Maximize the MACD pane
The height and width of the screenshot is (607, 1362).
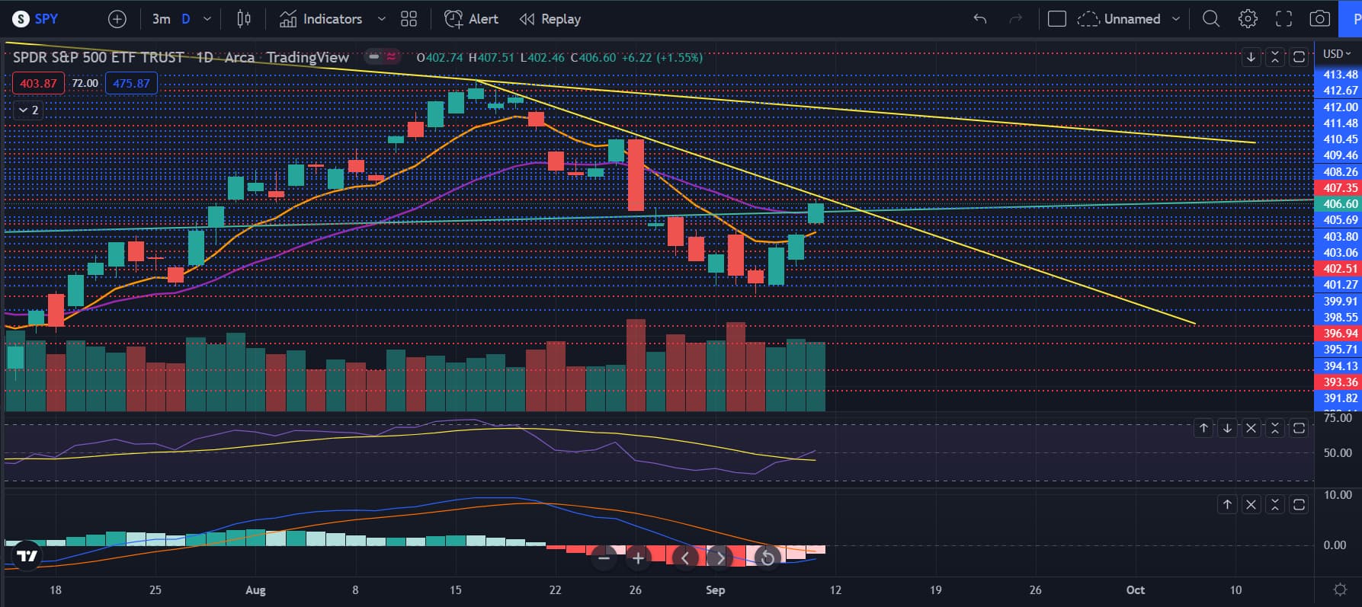coord(1300,504)
